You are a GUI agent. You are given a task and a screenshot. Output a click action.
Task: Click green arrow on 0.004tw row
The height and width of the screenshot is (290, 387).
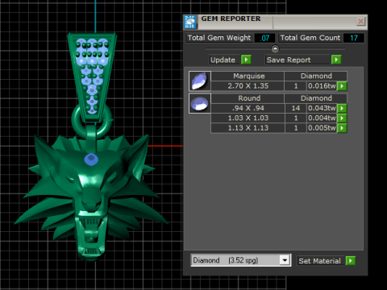[342, 118]
